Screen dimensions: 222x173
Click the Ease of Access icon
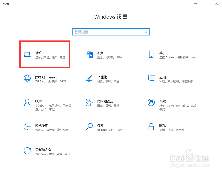[27, 126]
